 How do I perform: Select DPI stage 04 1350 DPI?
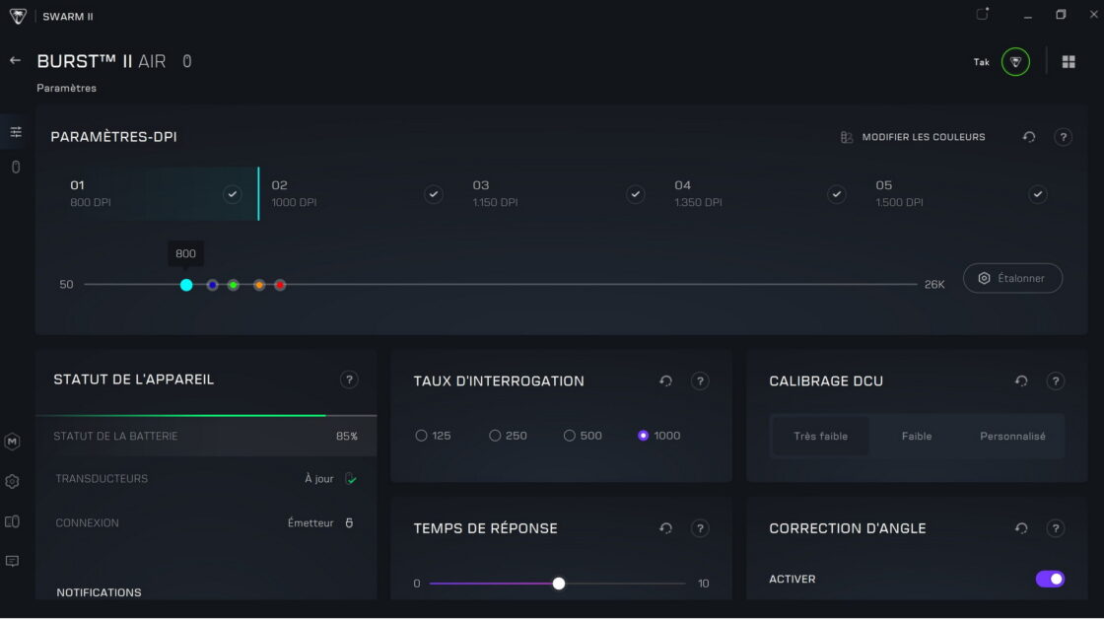763,193
